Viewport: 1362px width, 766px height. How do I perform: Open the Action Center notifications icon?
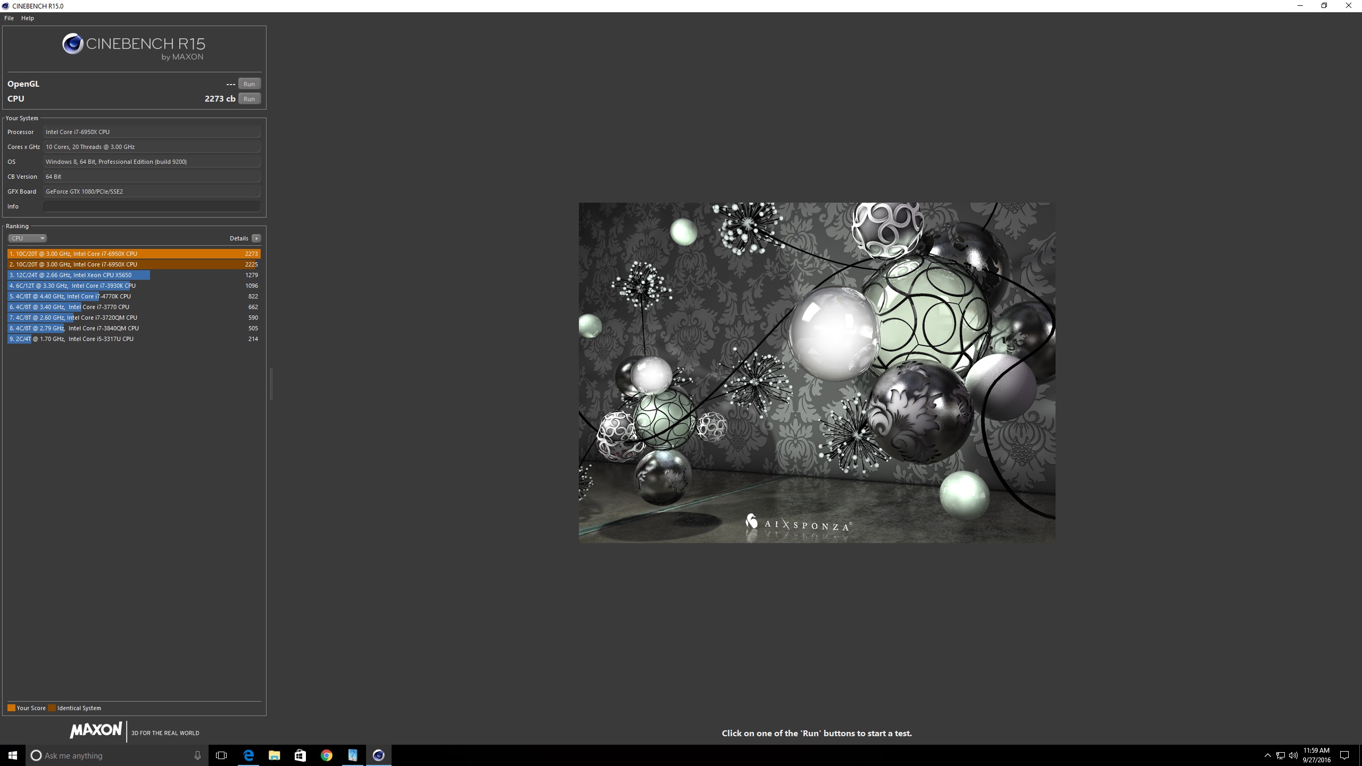coord(1344,755)
